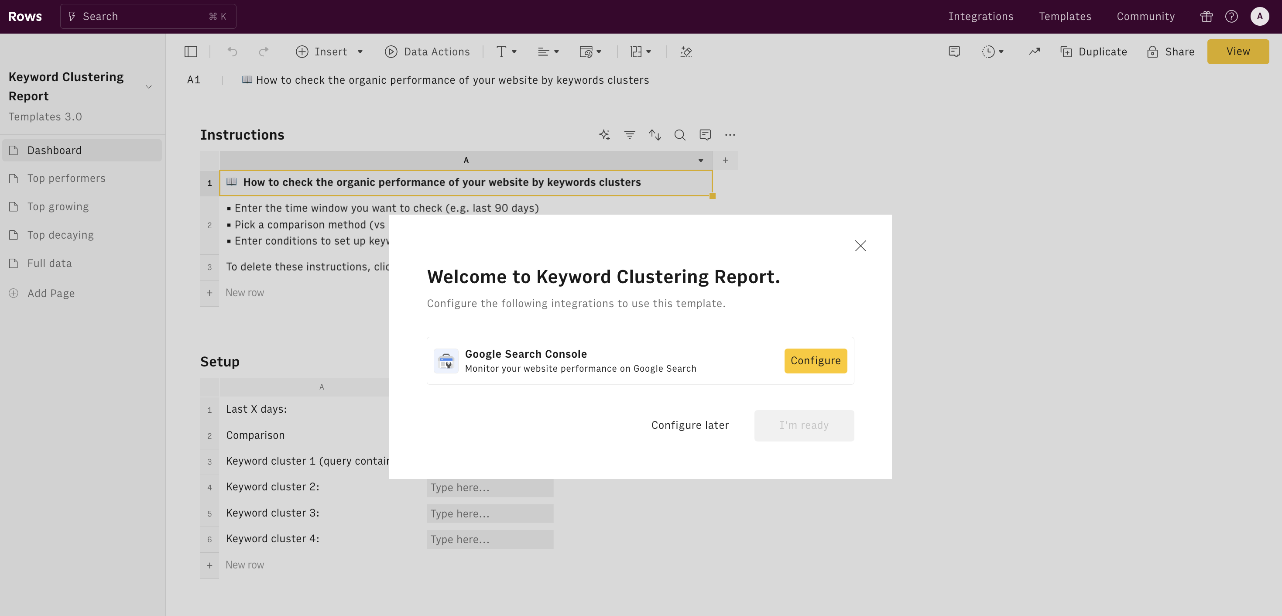Viewport: 1282px width, 616px height.
Task: Open the help question mark icon
Action: pos(1231,17)
